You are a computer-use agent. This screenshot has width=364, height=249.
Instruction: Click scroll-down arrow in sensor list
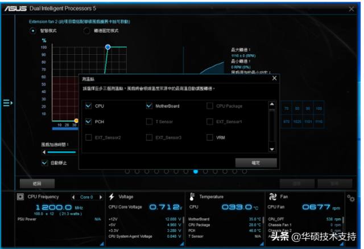tap(272, 149)
